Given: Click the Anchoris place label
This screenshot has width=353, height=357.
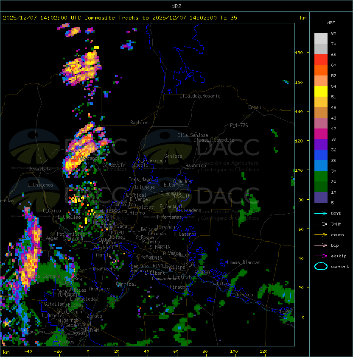Looking at the screenshot, I should [99, 289].
